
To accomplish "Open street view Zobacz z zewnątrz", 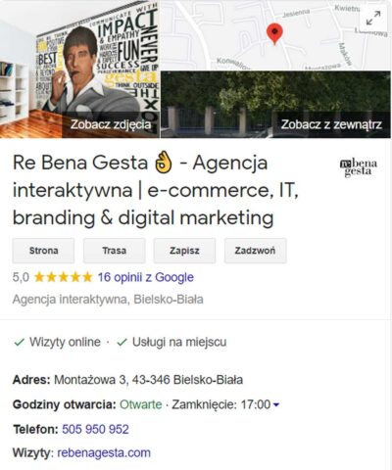I will (275, 105).
